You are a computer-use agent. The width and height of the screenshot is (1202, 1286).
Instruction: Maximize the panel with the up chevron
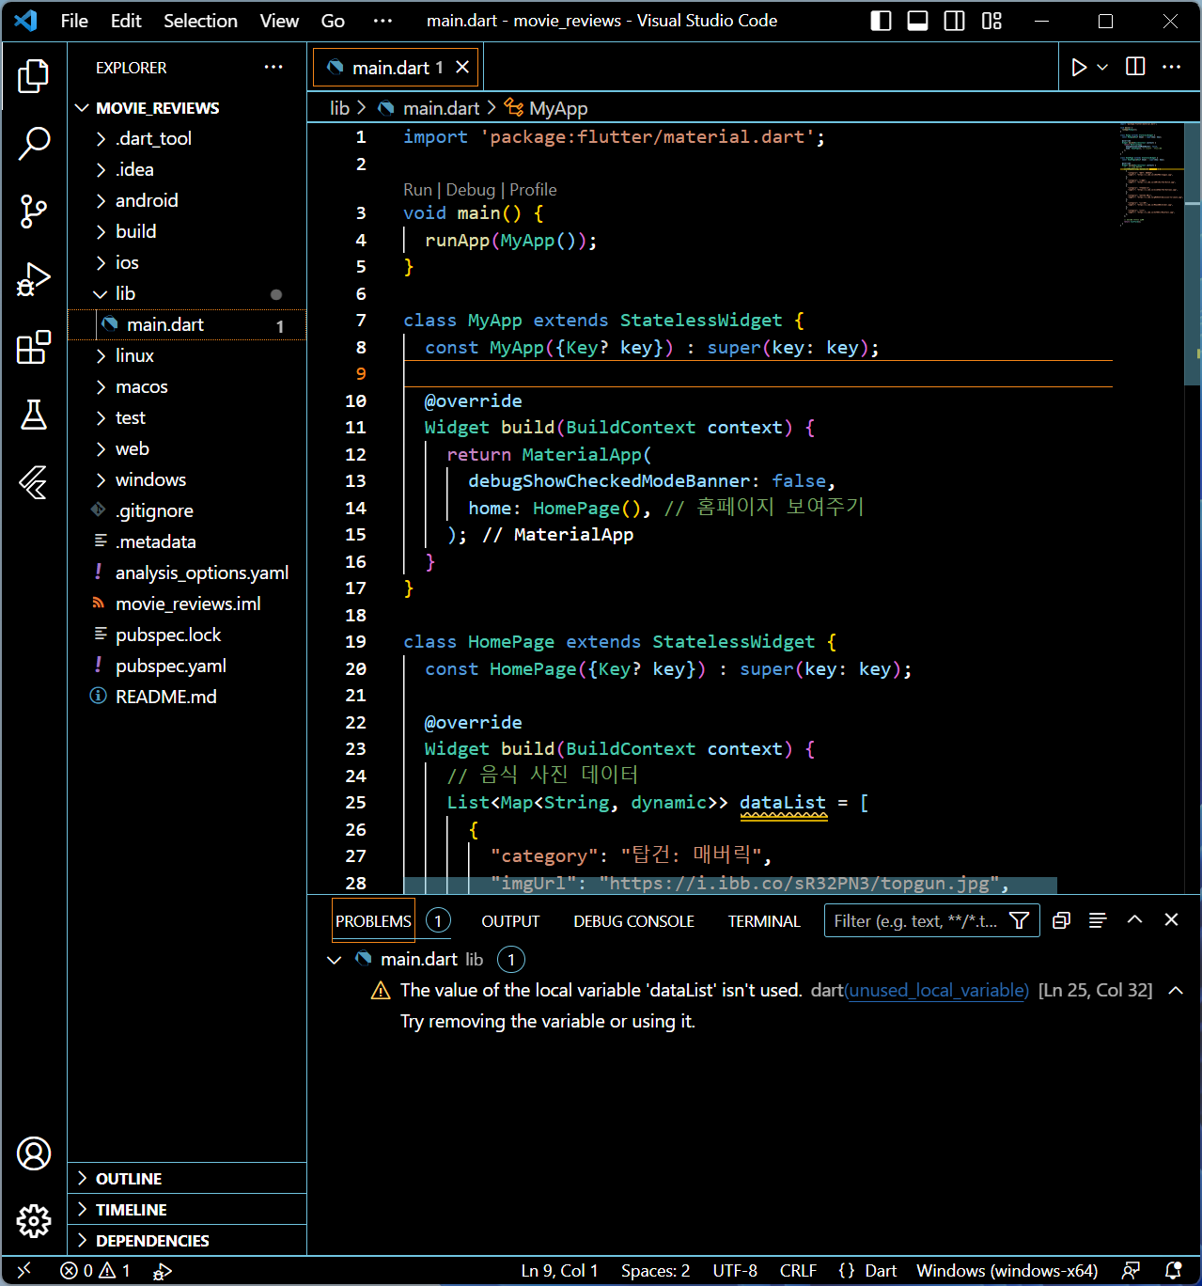click(x=1135, y=919)
